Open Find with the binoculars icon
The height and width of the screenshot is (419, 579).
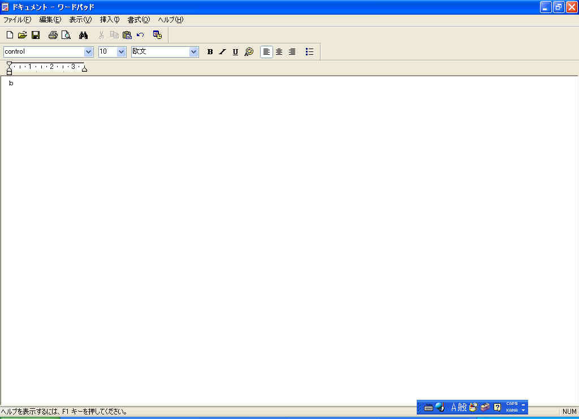pyautogui.click(x=83, y=35)
